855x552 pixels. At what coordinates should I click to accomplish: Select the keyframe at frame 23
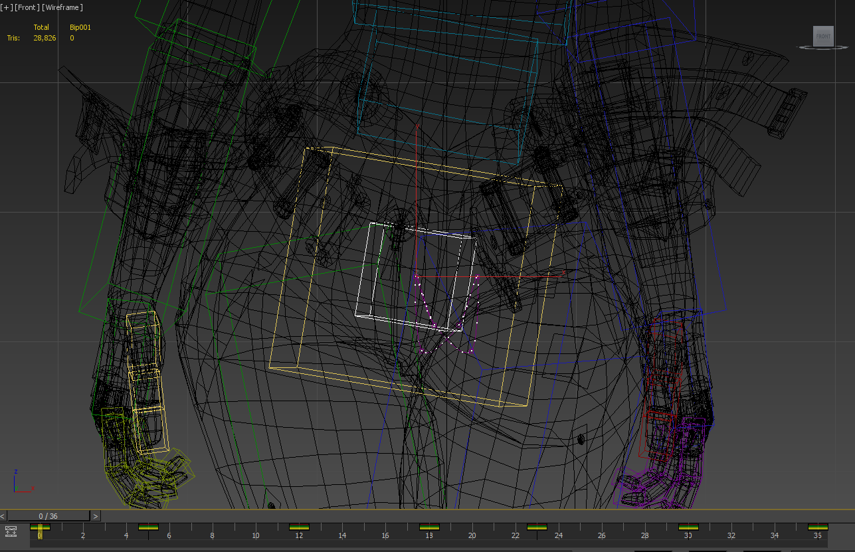click(537, 527)
